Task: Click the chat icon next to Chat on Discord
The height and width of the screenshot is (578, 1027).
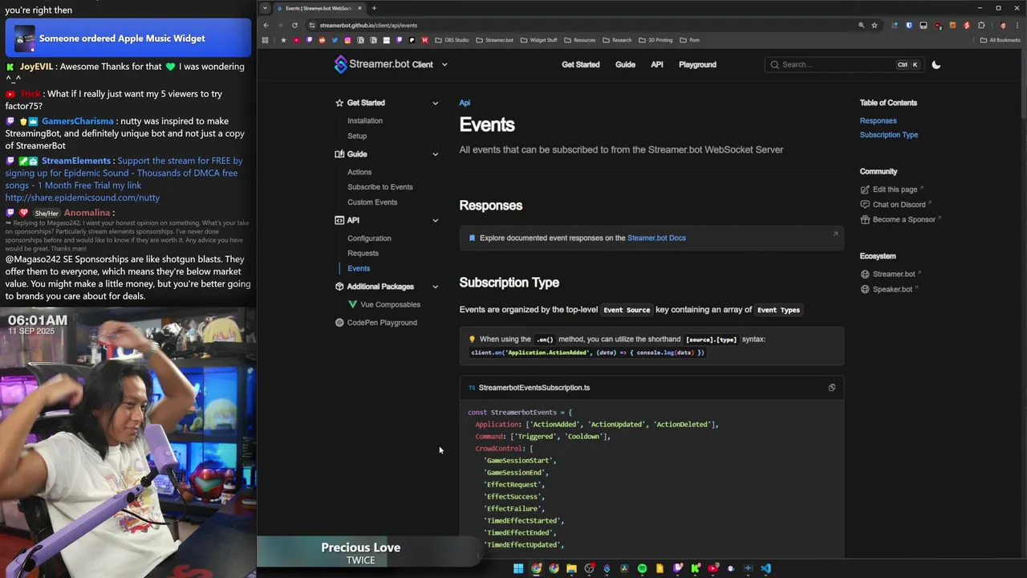Action: (x=865, y=205)
